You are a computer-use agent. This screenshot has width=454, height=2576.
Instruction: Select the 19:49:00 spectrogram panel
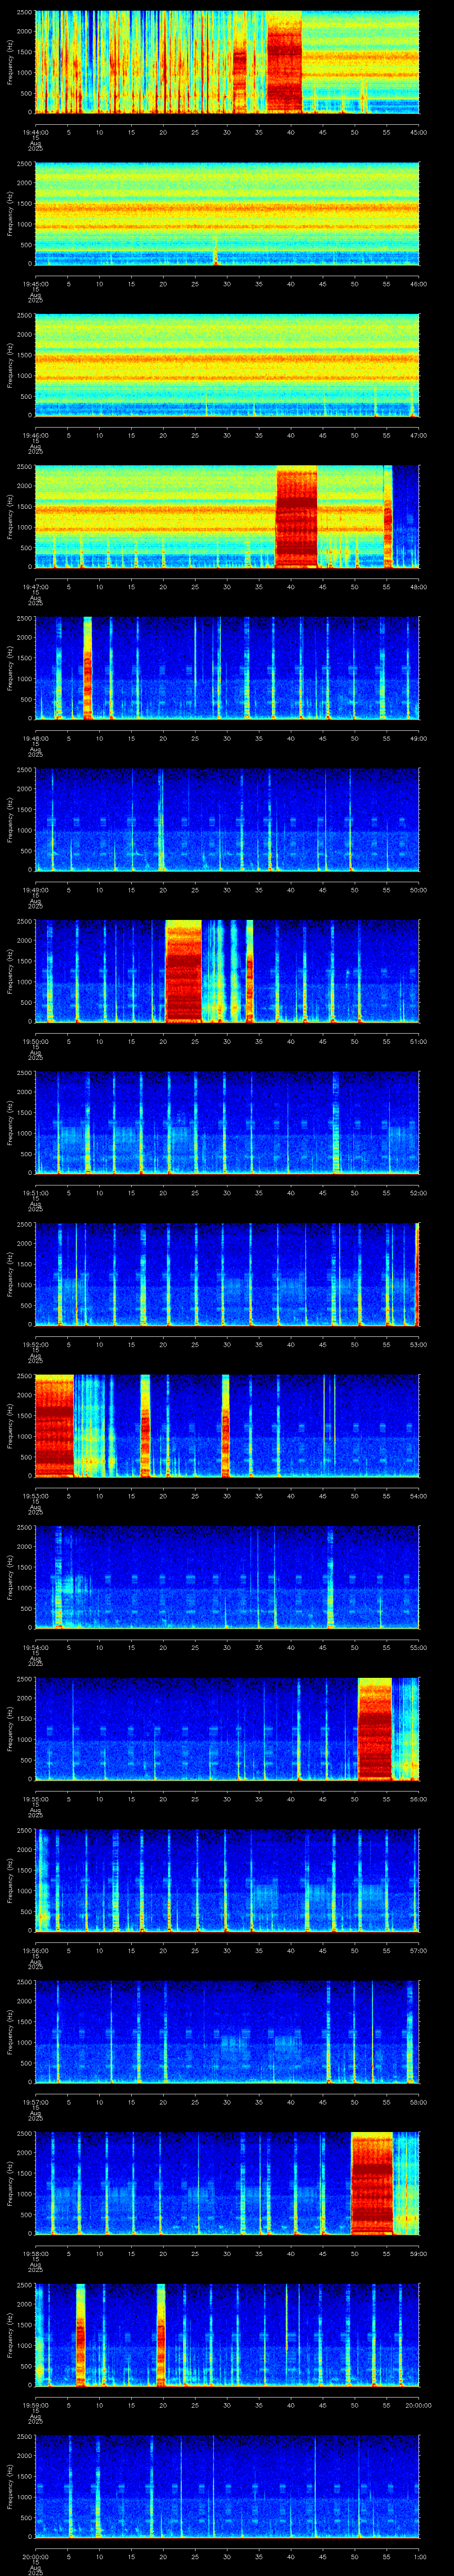pos(227,820)
